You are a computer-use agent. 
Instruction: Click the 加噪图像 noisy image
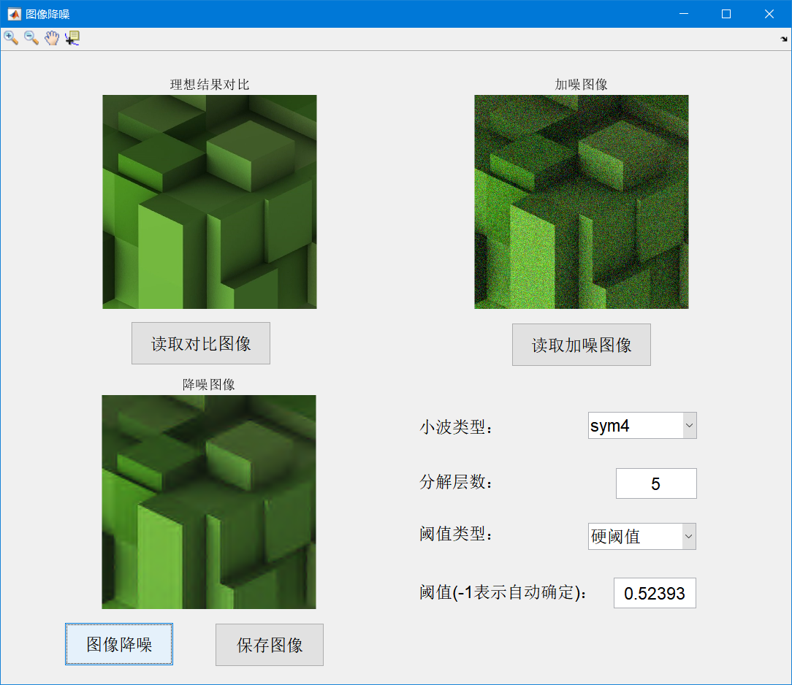click(582, 202)
